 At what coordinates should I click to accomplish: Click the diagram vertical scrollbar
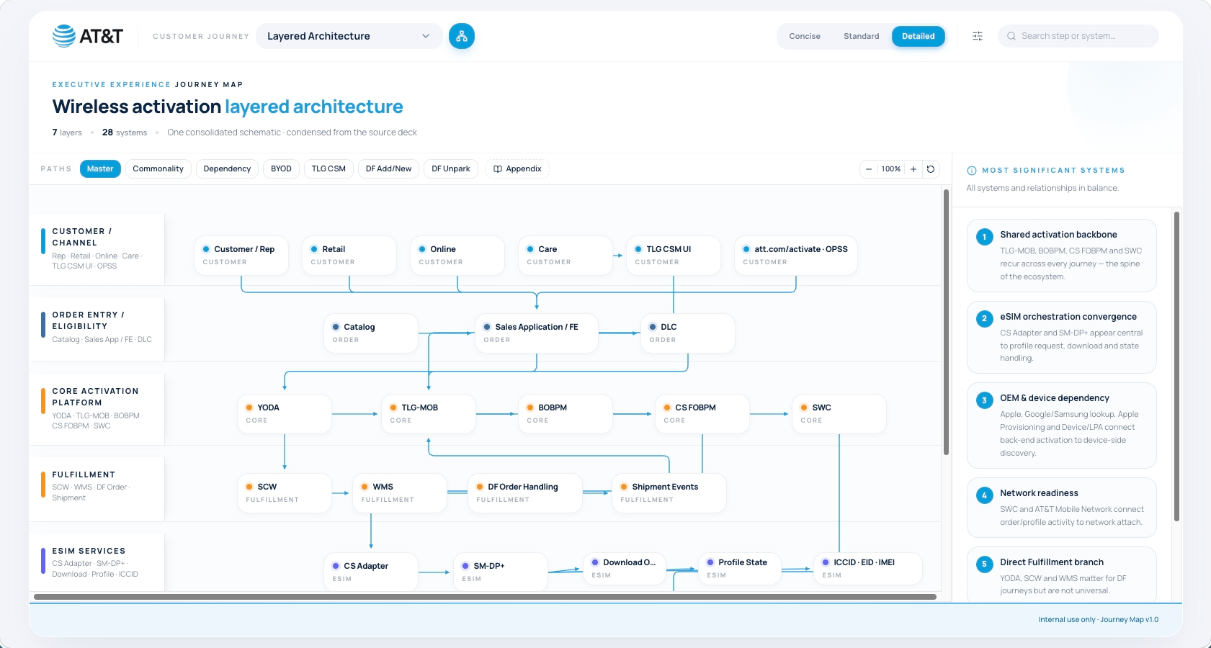(946, 322)
